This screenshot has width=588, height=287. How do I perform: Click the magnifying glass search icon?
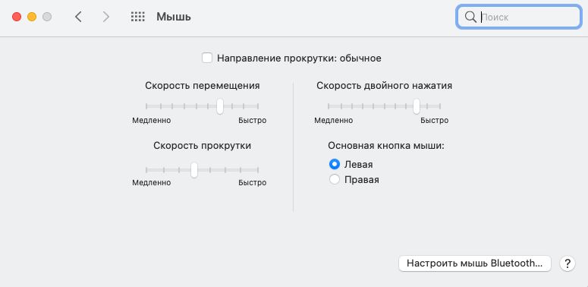tap(470, 17)
